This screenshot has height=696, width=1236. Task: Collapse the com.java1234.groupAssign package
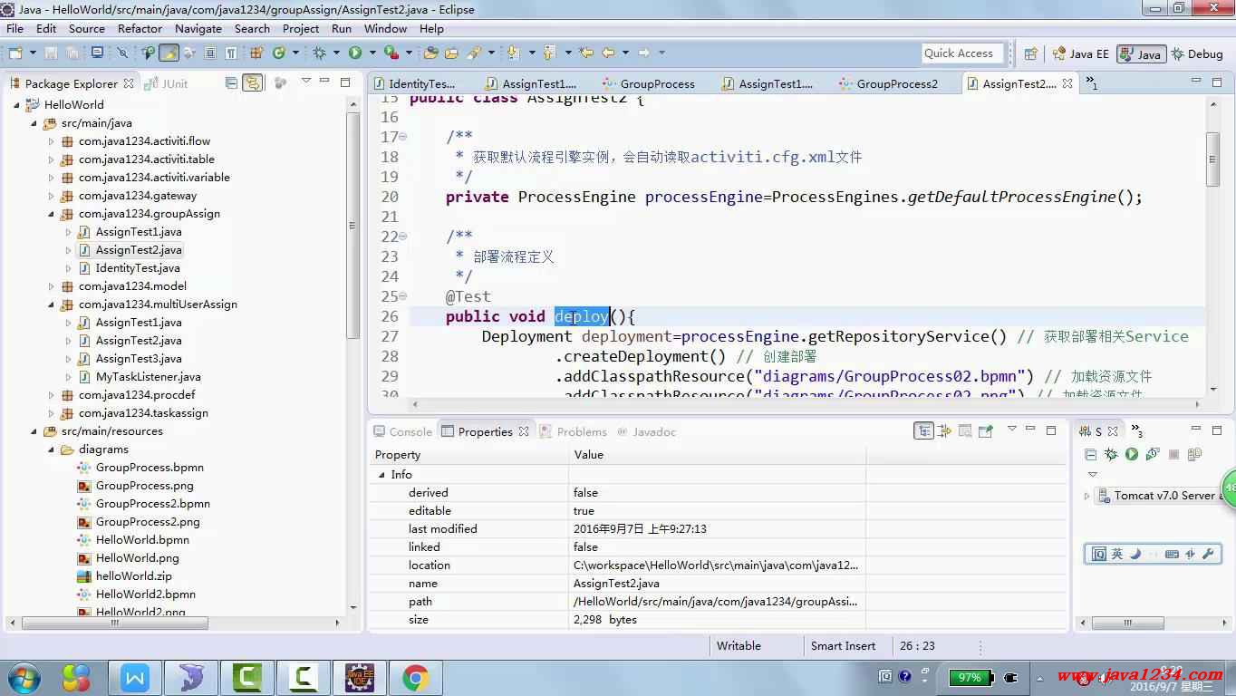click(52, 214)
